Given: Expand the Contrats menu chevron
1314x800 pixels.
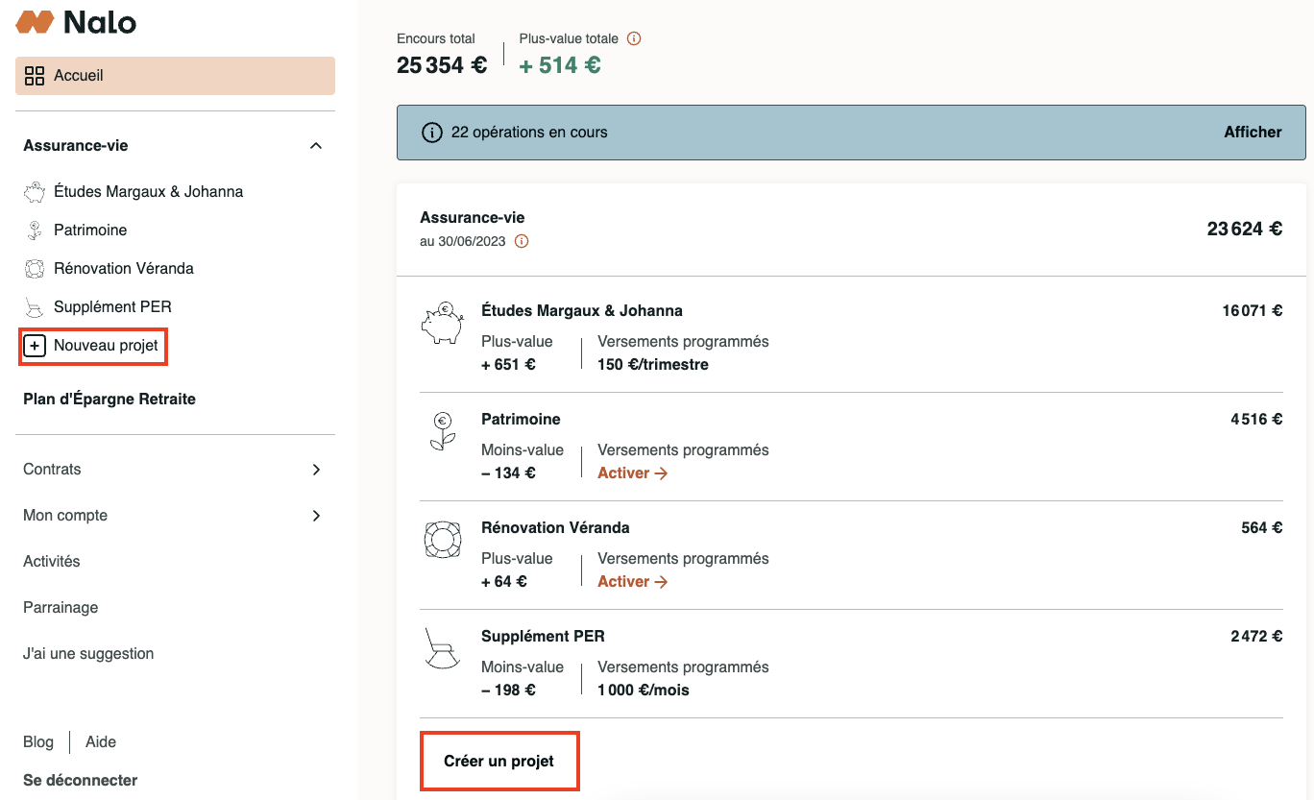Looking at the screenshot, I should tap(316, 470).
